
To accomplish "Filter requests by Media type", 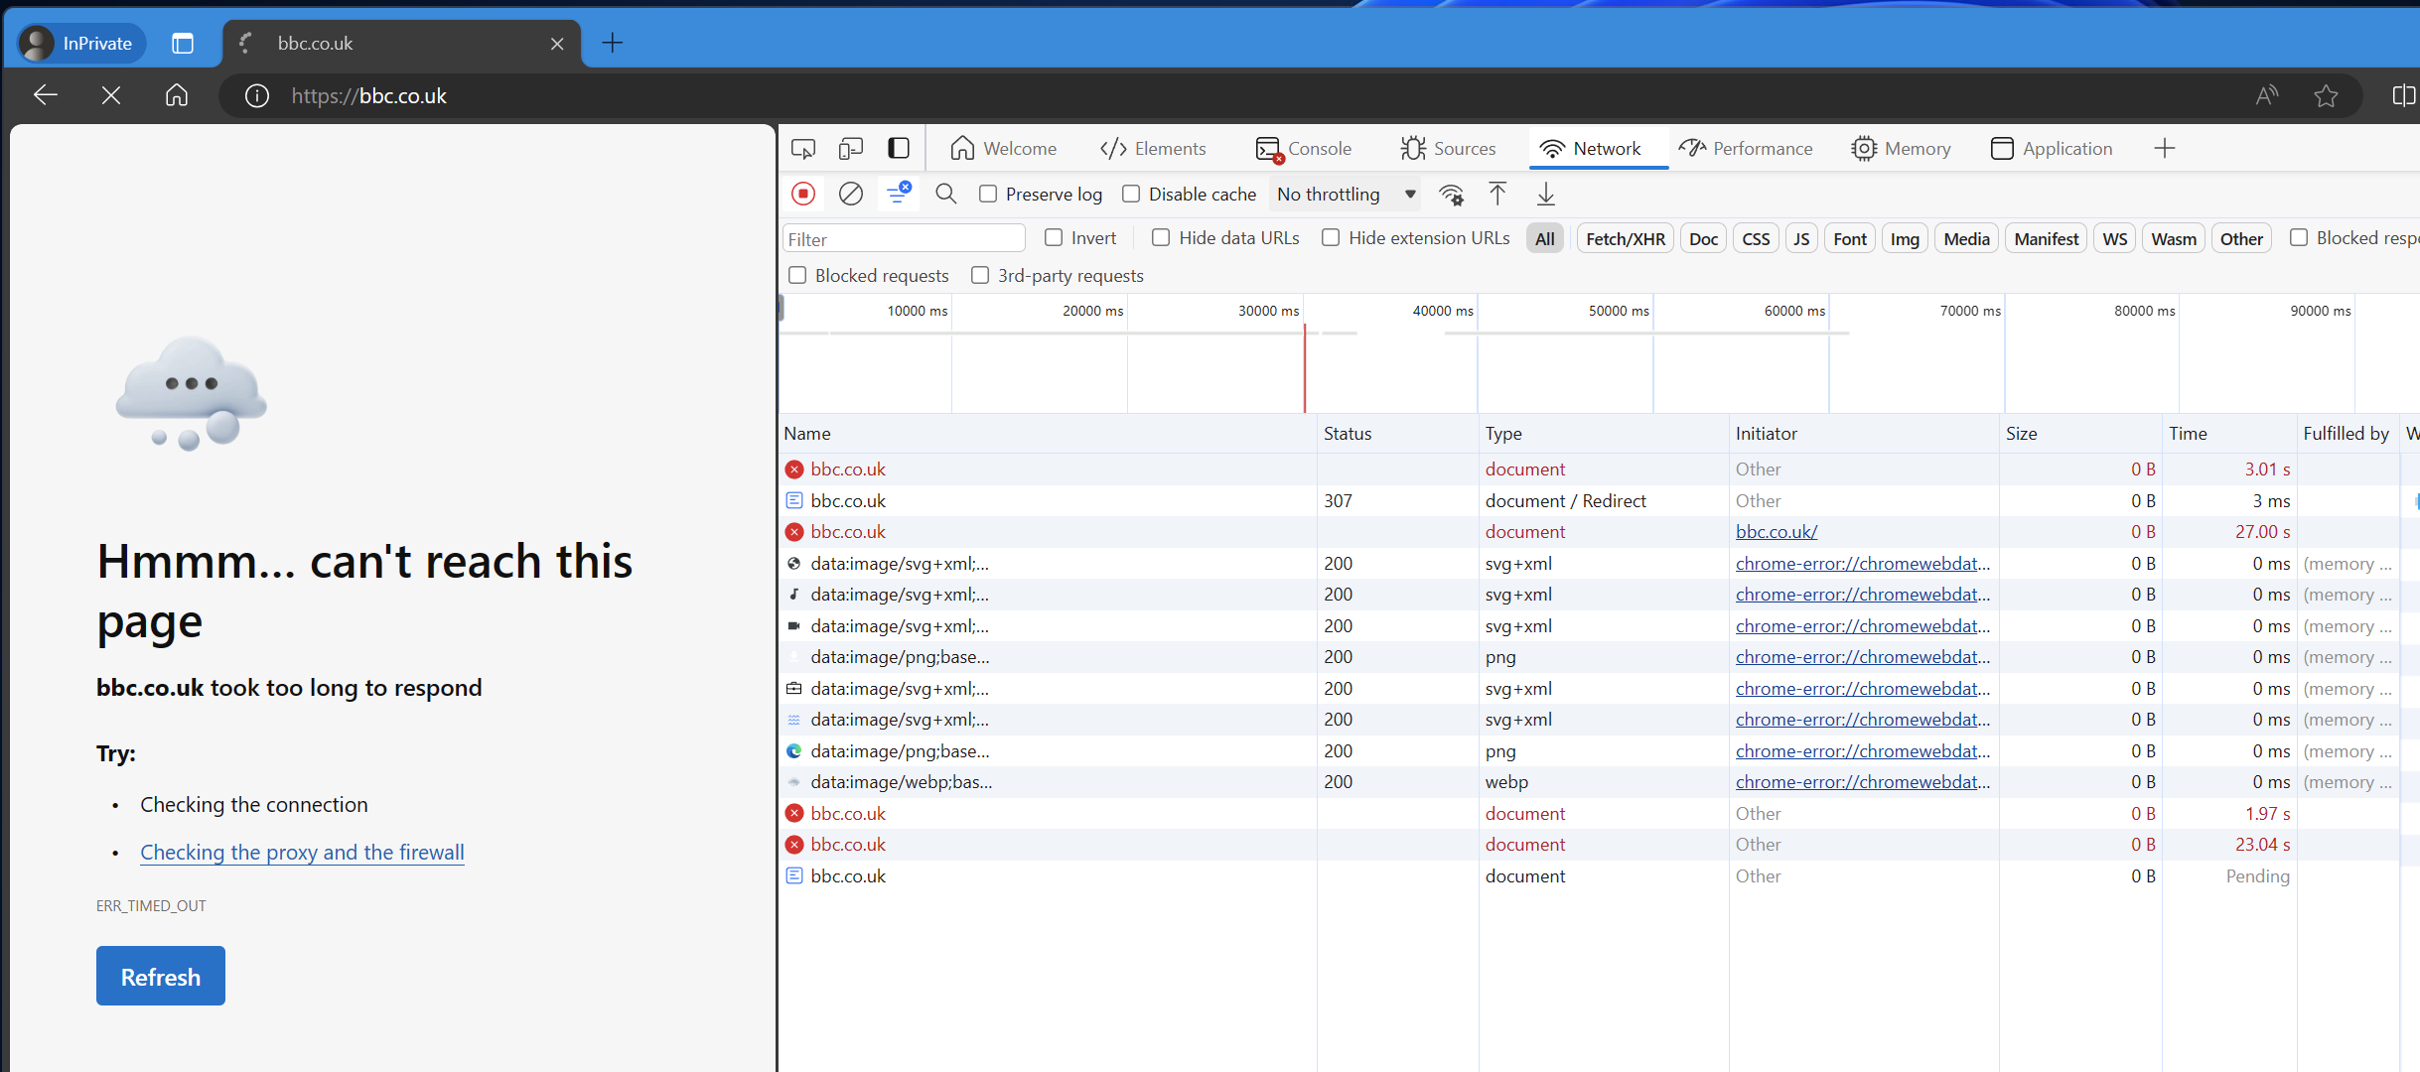I will [x=1966, y=238].
